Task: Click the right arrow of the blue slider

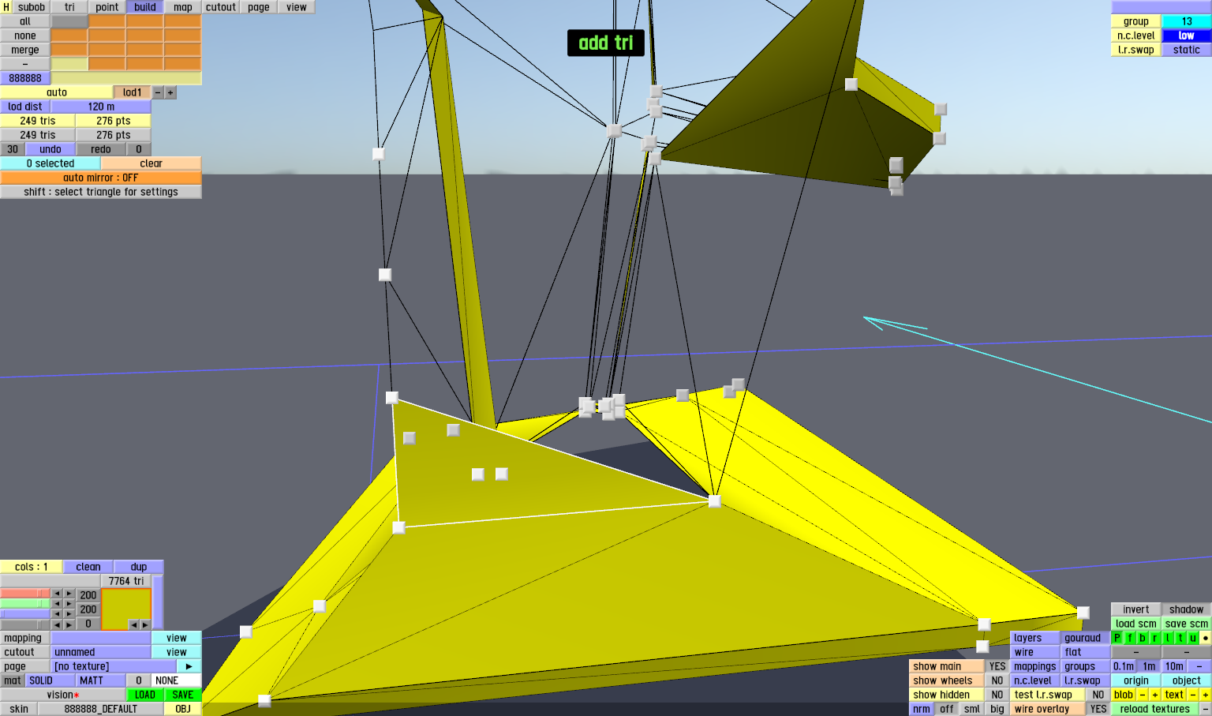Action: (69, 614)
